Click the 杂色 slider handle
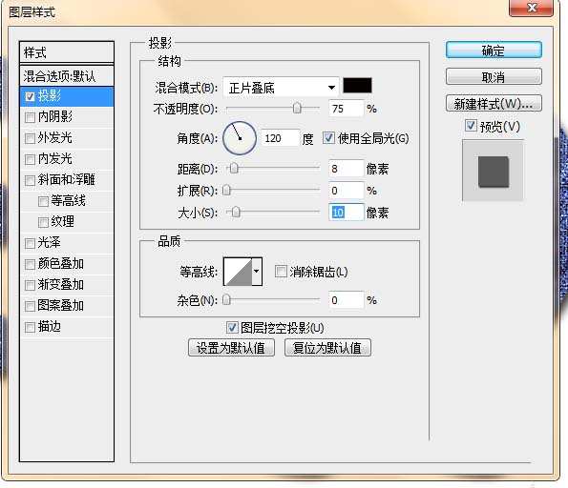The height and width of the screenshot is (488, 568). (226, 299)
